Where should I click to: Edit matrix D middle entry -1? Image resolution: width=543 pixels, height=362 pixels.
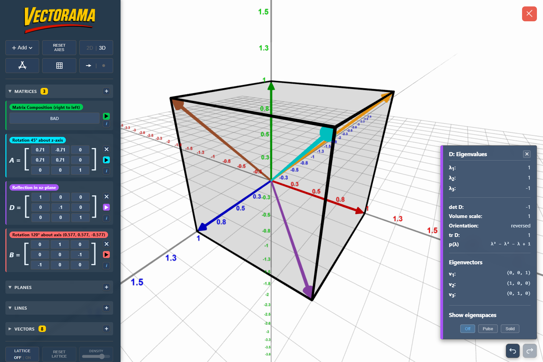tap(60, 207)
